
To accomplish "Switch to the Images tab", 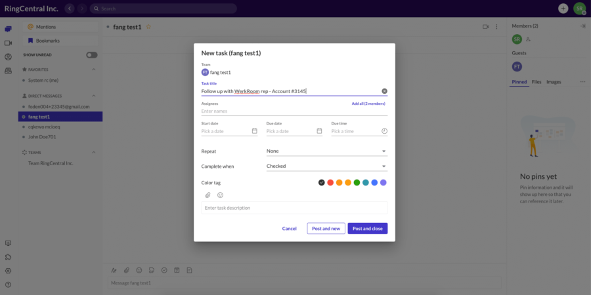I will pyautogui.click(x=554, y=82).
